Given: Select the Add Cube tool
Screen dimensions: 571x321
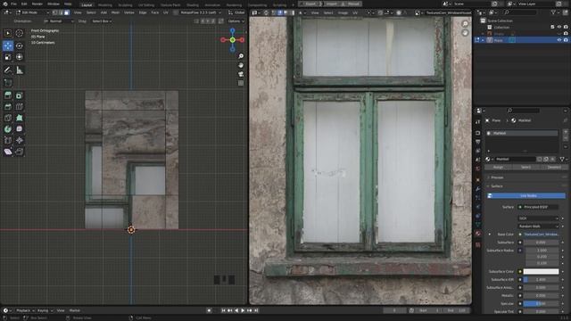Looking at the screenshot, I should (8, 83).
